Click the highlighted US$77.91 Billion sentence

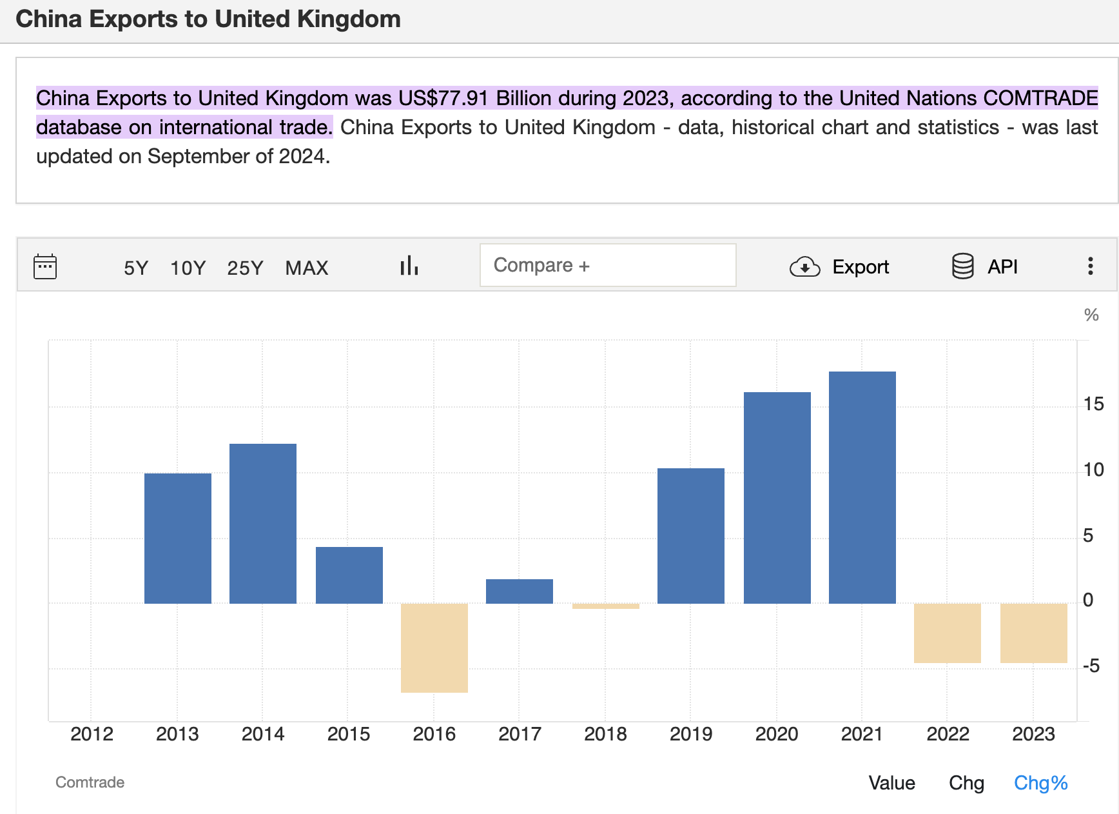[x=567, y=112]
